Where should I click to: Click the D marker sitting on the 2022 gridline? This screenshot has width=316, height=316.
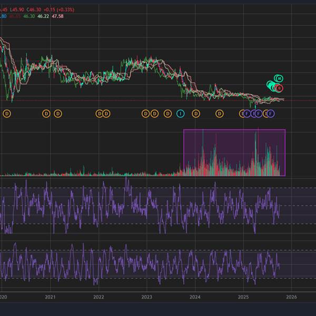[99, 114]
